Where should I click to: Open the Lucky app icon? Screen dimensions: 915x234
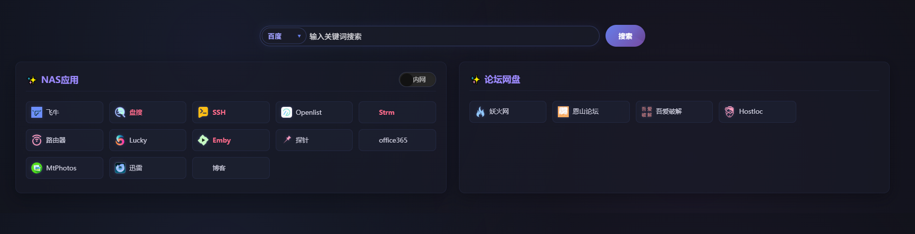(x=120, y=140)
